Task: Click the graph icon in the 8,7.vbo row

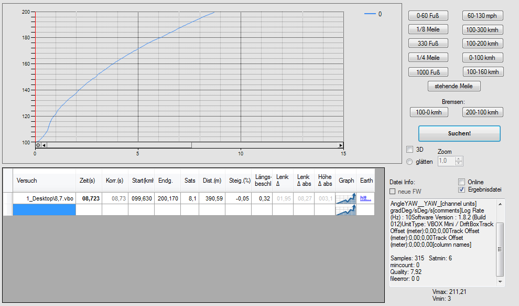Action: coord(345,198)
